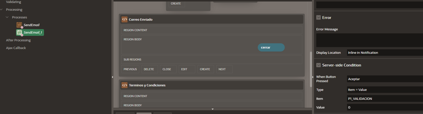Click the Correo Enviado region code icon
Viewport: 423px width, 114px height.
pos(124,19)
